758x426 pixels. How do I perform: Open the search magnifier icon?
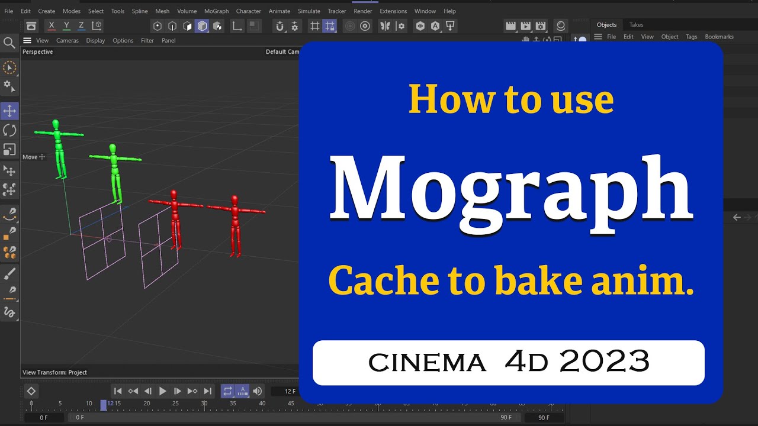coord(9,43)
